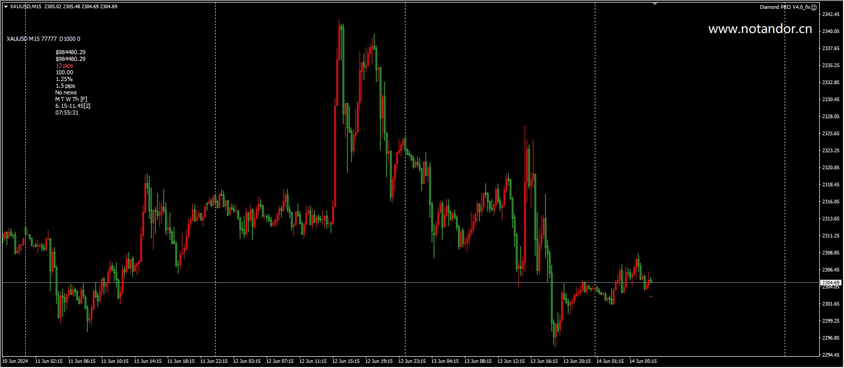Click the '14 Jun 05:15' time axis label
This screenshot has width=844, height=368.
pyautogui.click(x=643, y=361)
